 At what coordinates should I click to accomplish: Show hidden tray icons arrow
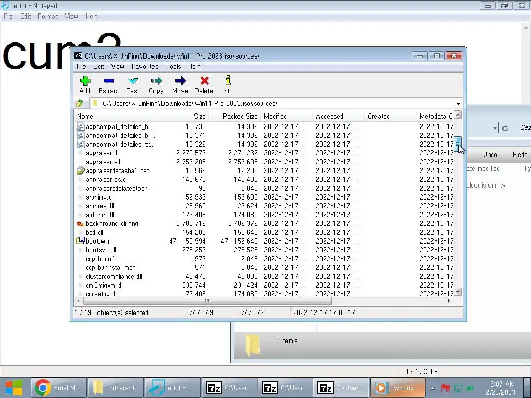click(432, 388)
